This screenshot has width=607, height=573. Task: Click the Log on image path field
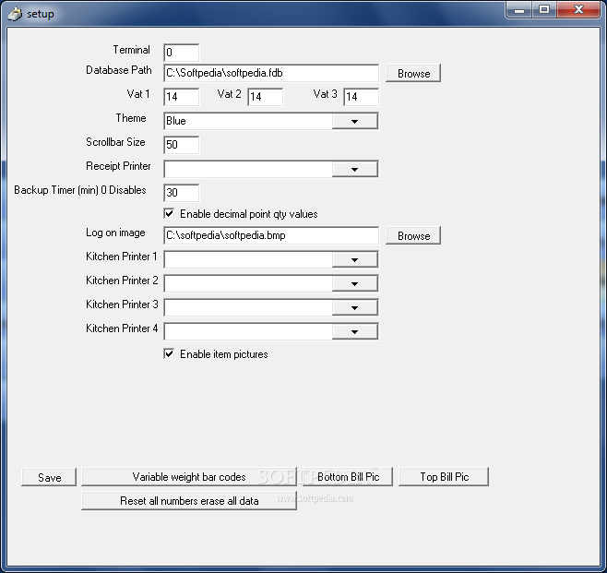(271, 235)
